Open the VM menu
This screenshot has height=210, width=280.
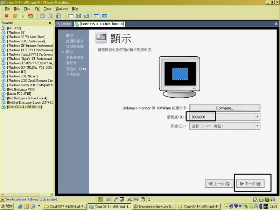point(37,8)
